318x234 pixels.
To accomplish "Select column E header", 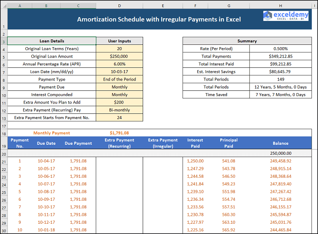I will 163,6.
